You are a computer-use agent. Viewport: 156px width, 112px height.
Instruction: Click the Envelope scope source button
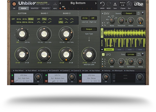click(x=109, y=49)
